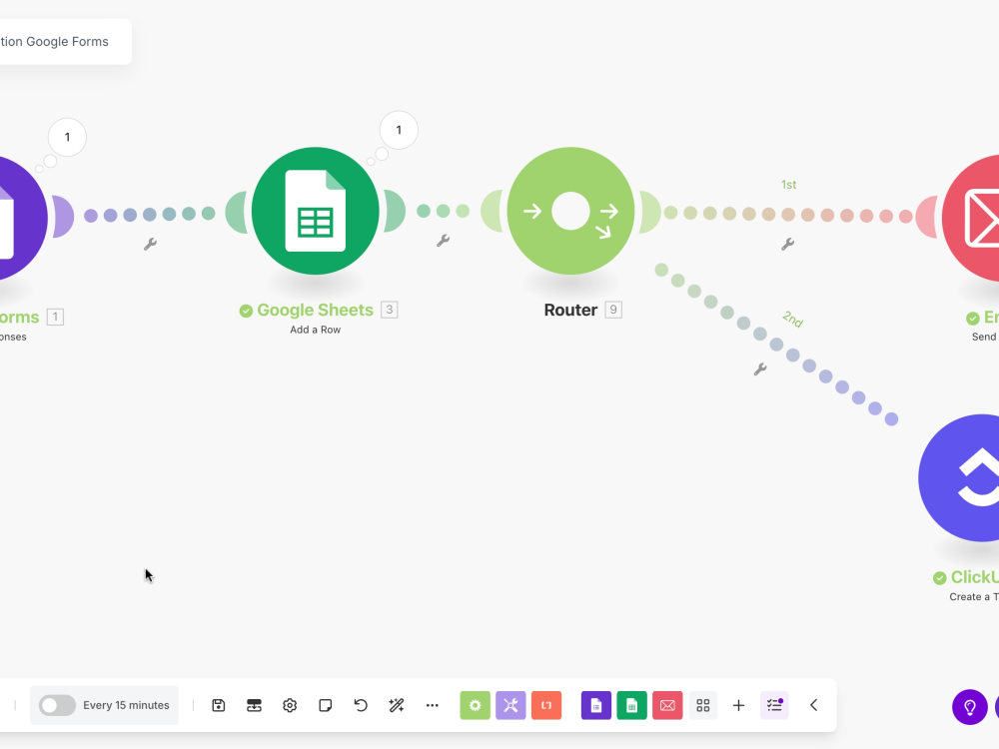Click the Notes icon

coord(326,705)
